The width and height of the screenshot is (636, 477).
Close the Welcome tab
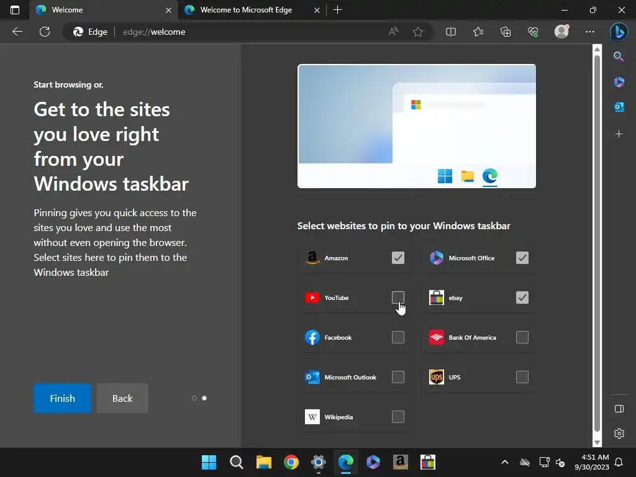coord(168,10)
